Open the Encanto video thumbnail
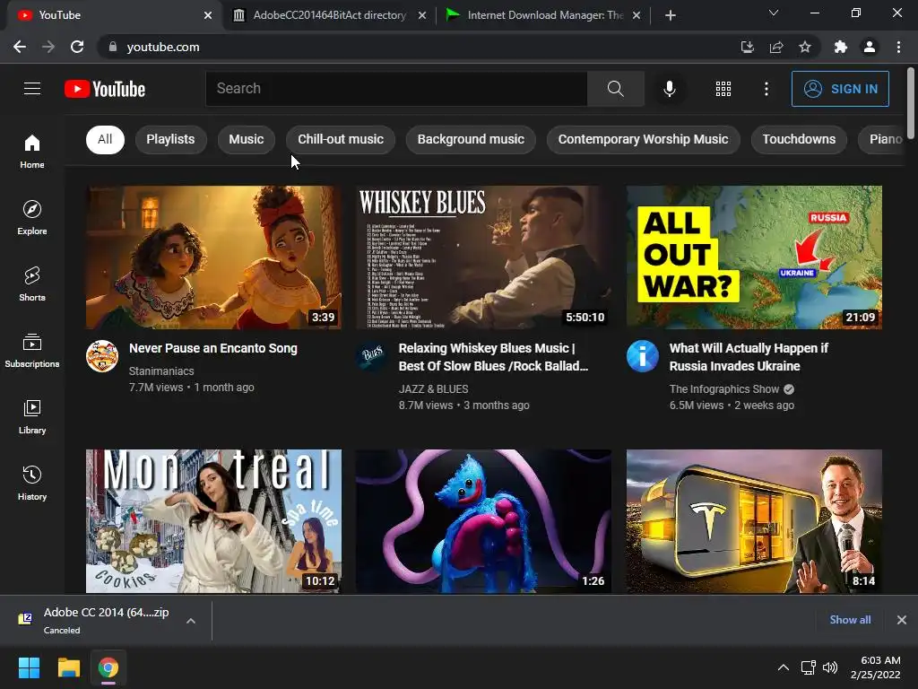 [x=213, y=257]
